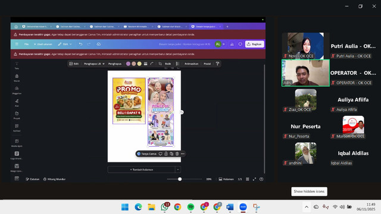Add collaborator plus next to AL avatar

[224, 44]
